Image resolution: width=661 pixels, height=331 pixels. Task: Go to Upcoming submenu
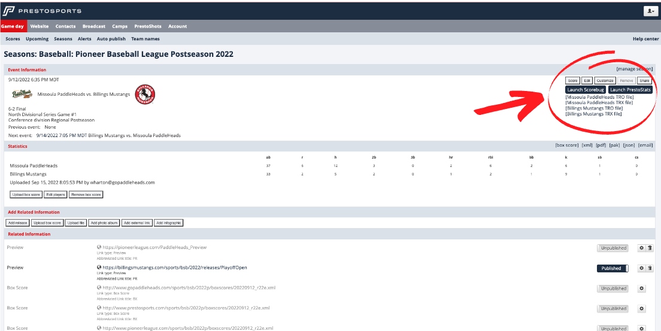click(x=37, y=39)
